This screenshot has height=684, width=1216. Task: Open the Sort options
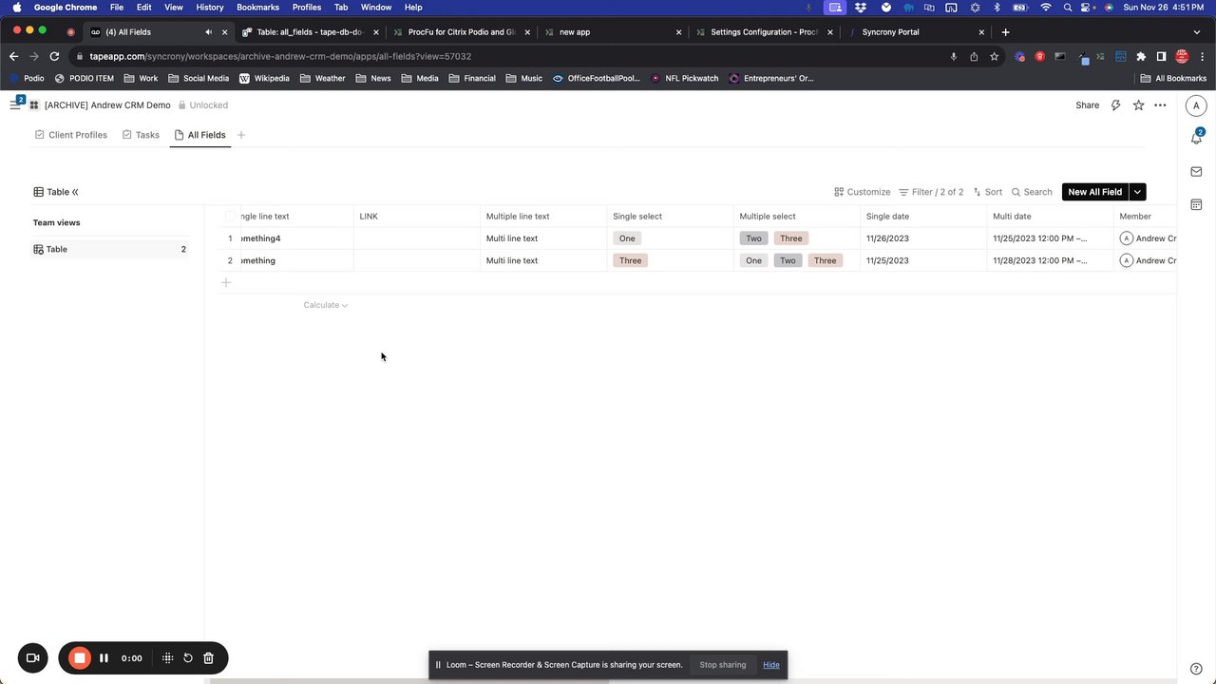click(987, 192)
